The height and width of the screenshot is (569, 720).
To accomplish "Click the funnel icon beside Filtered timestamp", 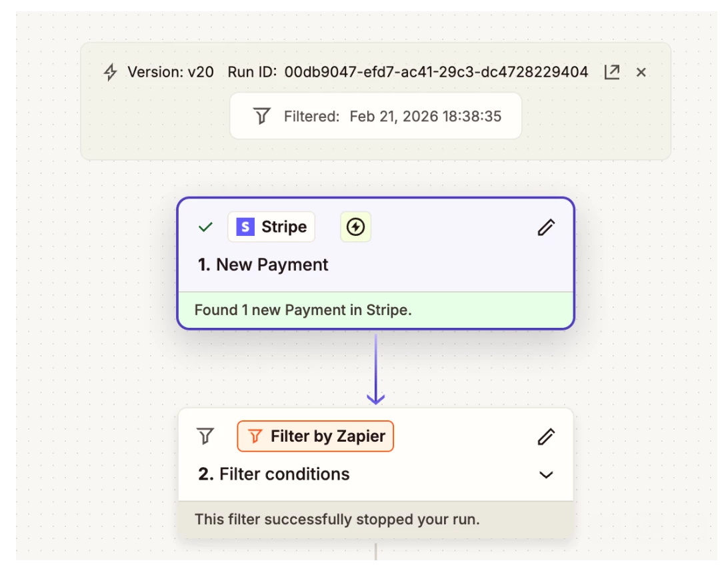I will tap(262, 116).
